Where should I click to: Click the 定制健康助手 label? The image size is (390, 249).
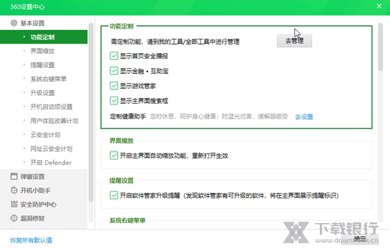128,116
